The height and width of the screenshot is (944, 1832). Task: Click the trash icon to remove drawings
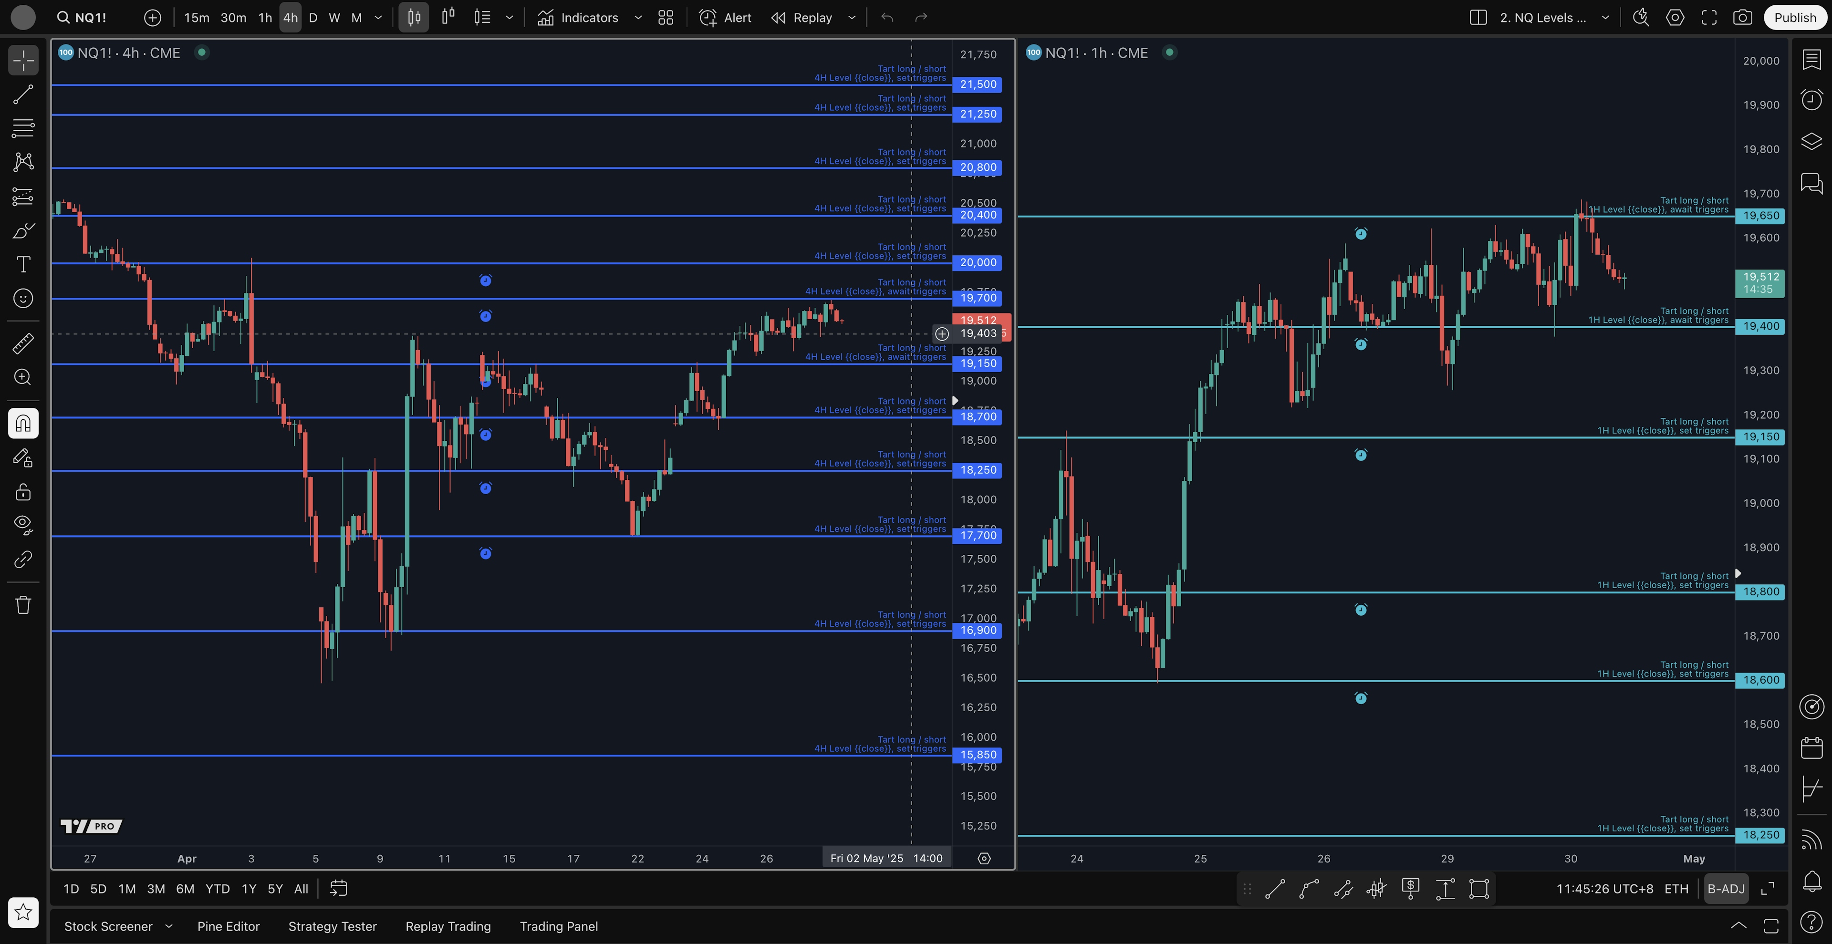click(23, 605)
